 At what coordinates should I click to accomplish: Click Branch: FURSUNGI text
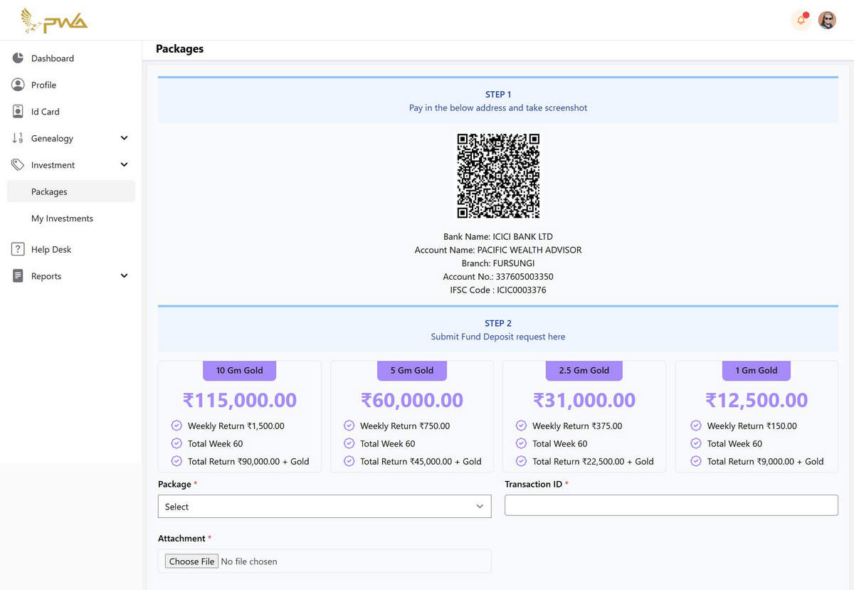[498, 263]
